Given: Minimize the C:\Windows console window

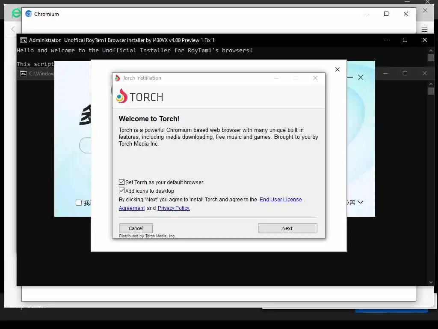Looking at the screenshot, I should pyautogui.click(x=386, y=73).
